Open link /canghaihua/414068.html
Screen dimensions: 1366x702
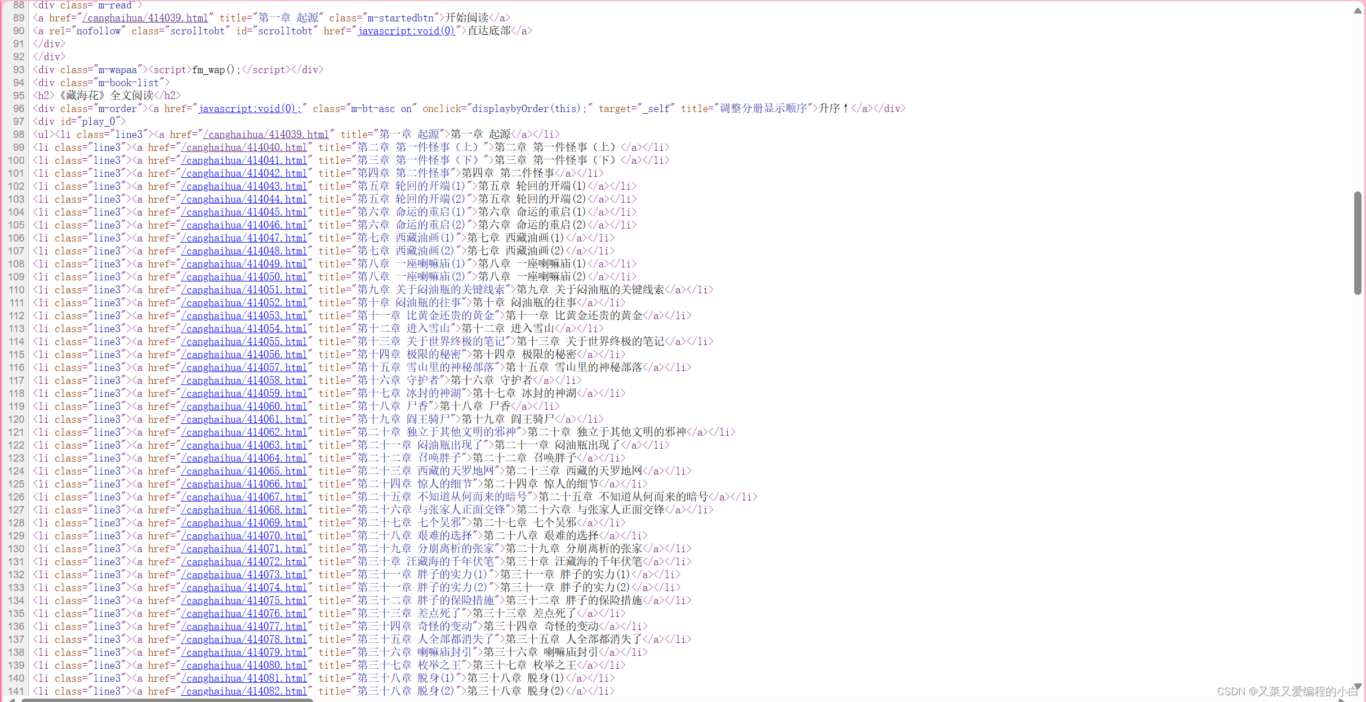[x=244, y=510]
